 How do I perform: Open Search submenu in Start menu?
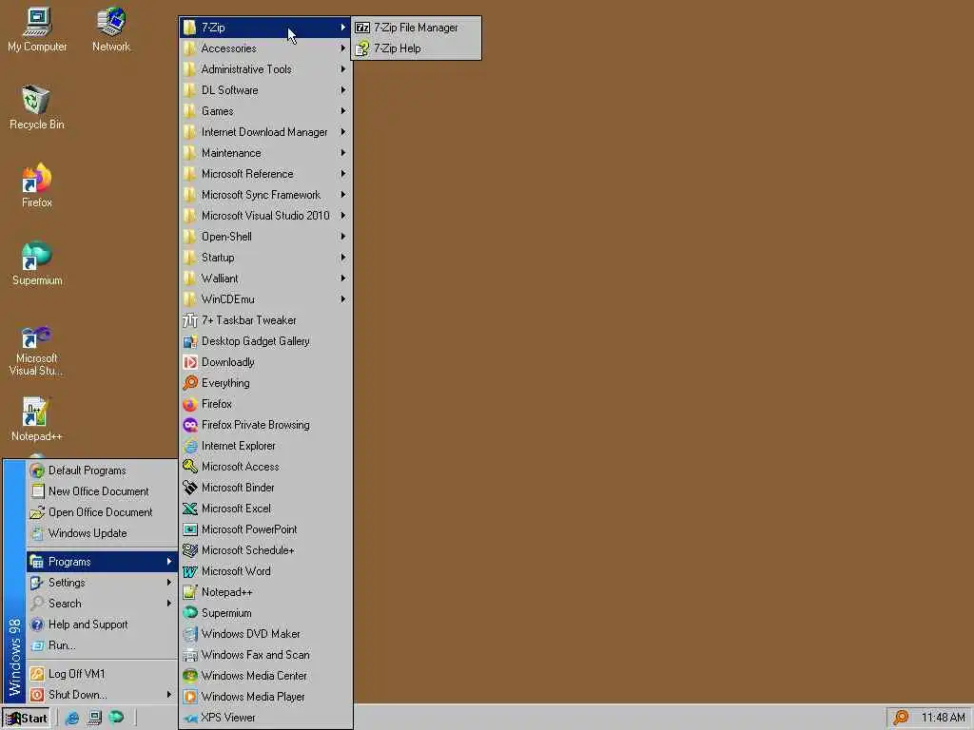tap(102, 604)
